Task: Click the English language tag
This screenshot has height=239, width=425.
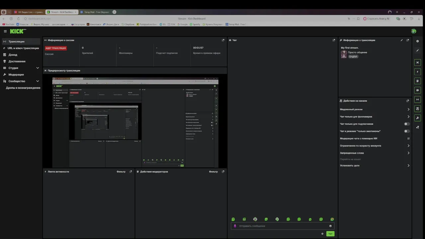Action: coord(353,56)
